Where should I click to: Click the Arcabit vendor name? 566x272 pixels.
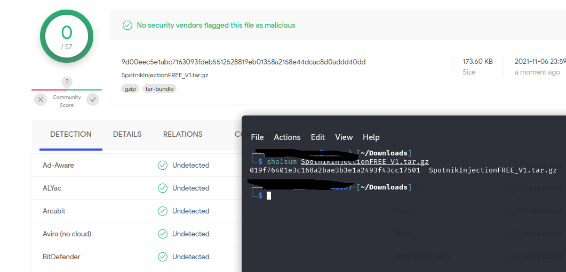pyautogui.click(x=54, y=211)
